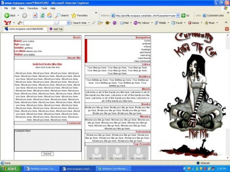Screen dimensions: 230x172
Task: Click the green Go arrow button
Action: 185,15
